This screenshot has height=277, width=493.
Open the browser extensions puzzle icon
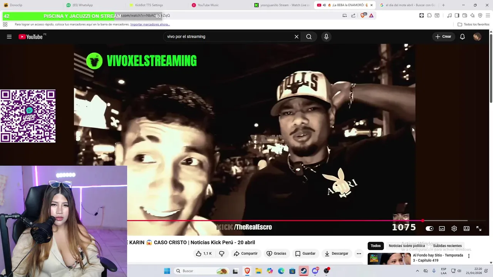(429, 15)
